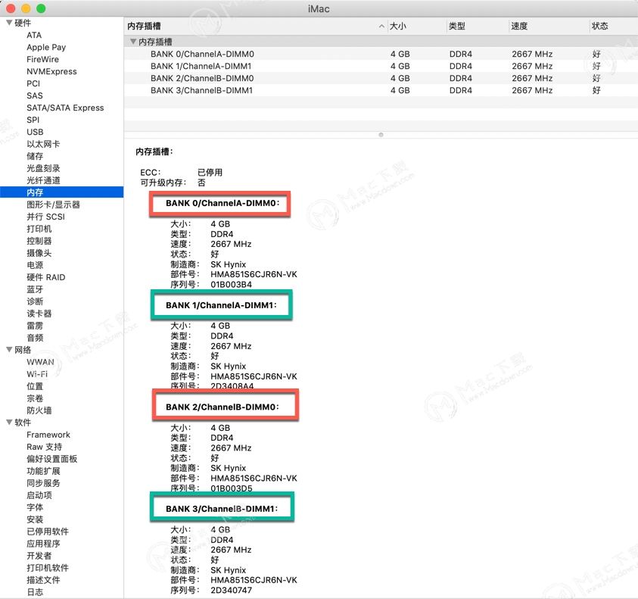This screenshot has width=638, height=599.
Task: Select 位置 under 网络
Action: [x=35, y=386]
